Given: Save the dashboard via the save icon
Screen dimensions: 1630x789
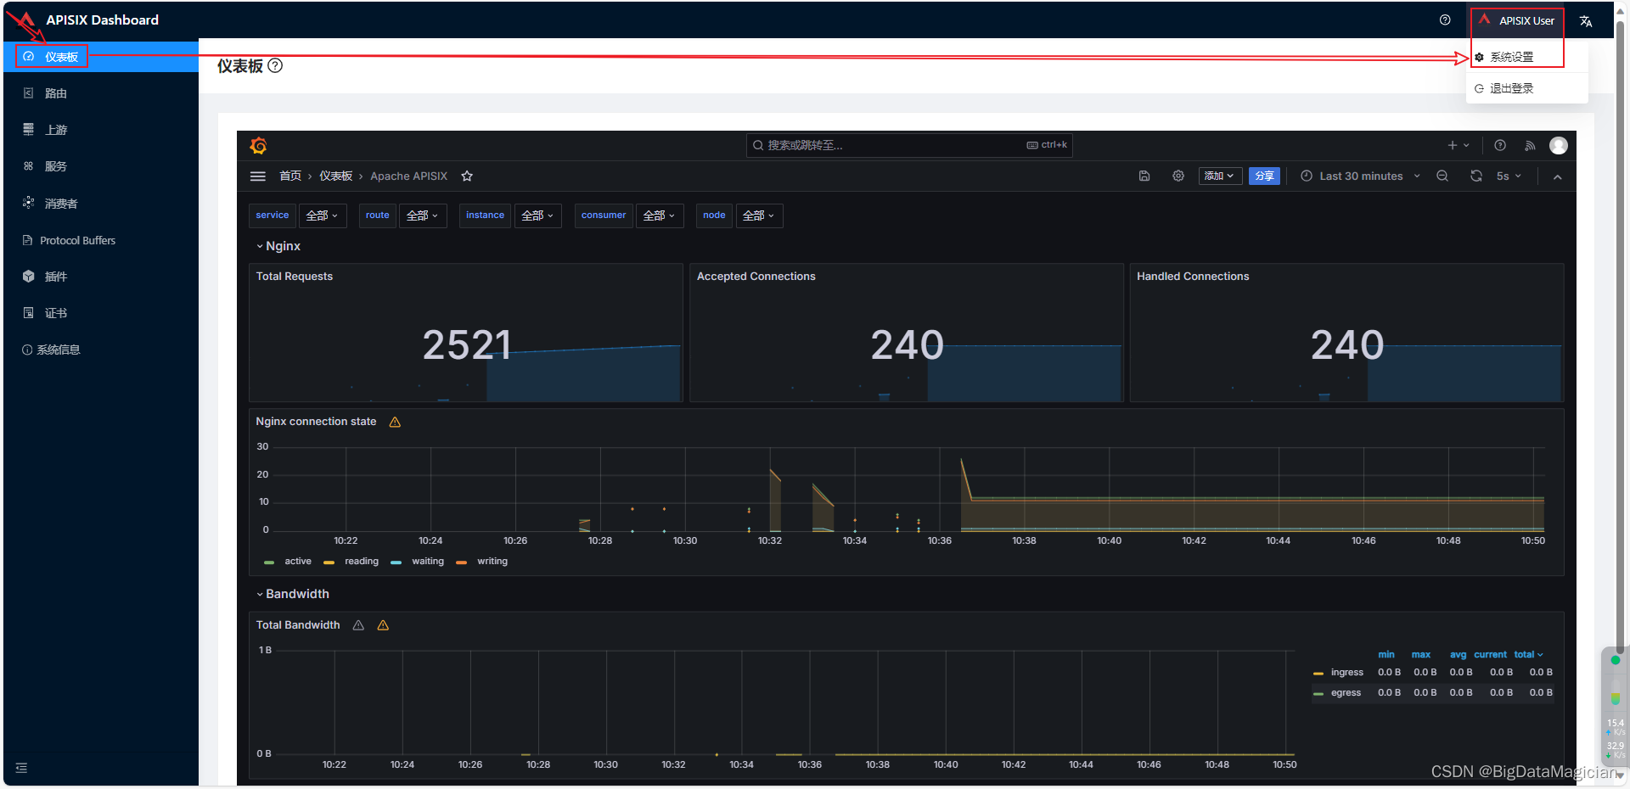Looking at the screenshot, I should click(x=1144, y=176).
